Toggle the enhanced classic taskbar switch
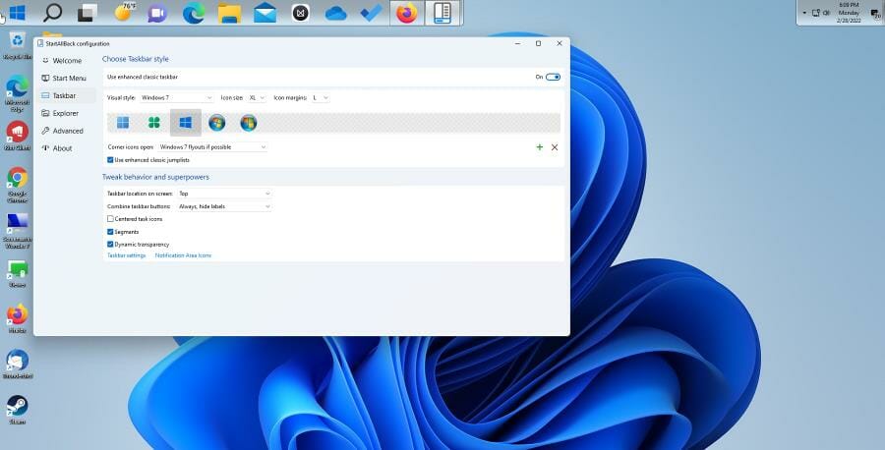The image size is (885, 450). (x=553, y=78)
